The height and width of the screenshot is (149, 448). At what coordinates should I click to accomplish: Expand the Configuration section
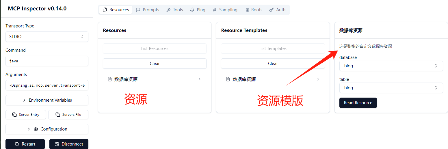pyautogui.click(x=47, y=129)
